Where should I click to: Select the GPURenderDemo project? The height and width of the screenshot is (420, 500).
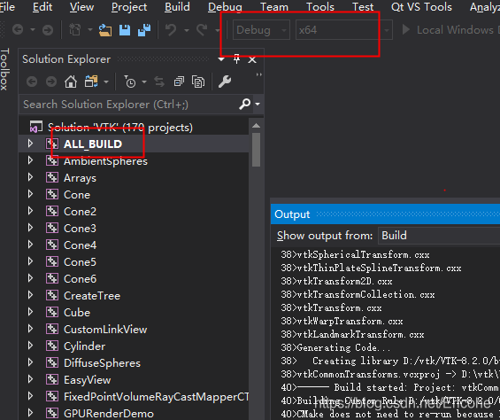[x=109, y=414]
